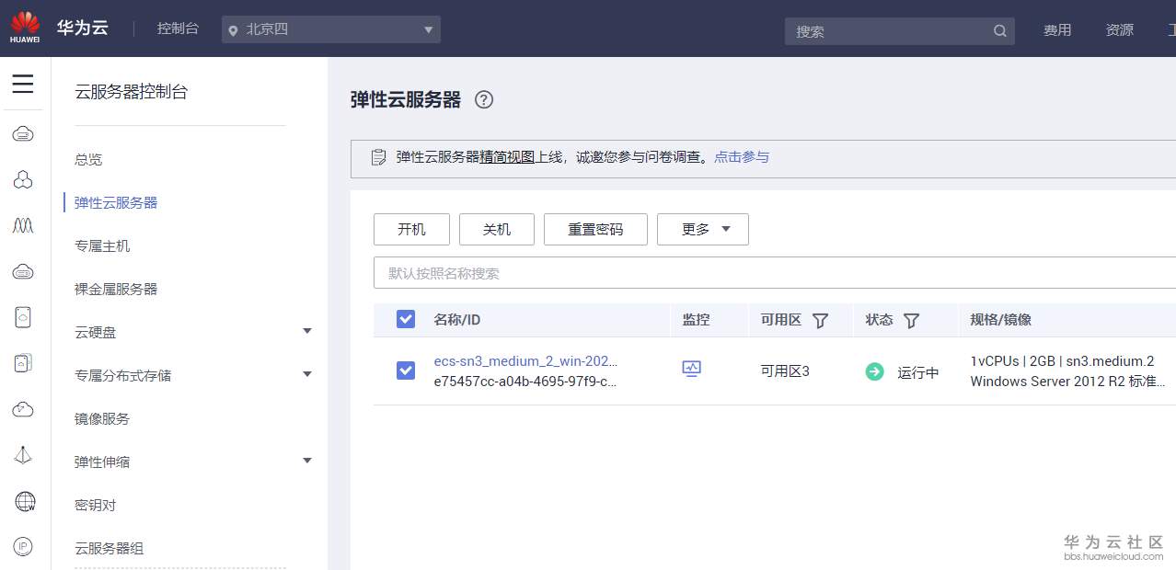
Task: Uncheck the ecs-sn3_medium_2_win row checkbox
Action: coord(406,370)
